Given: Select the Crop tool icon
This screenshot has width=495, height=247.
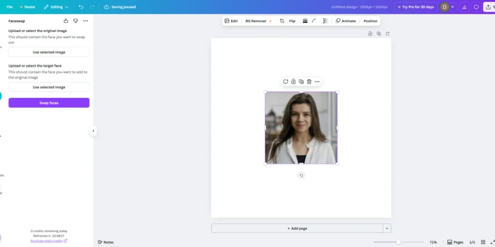Looking at the screenshot, I should click(282, 21).
